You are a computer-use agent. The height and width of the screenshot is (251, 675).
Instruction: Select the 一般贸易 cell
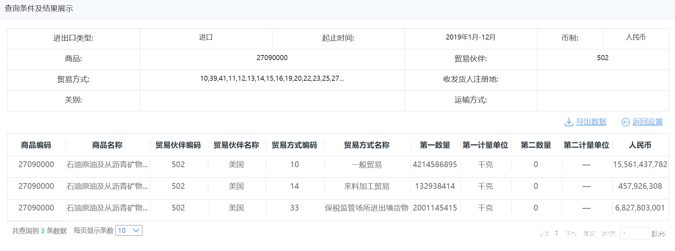(367, 165)
